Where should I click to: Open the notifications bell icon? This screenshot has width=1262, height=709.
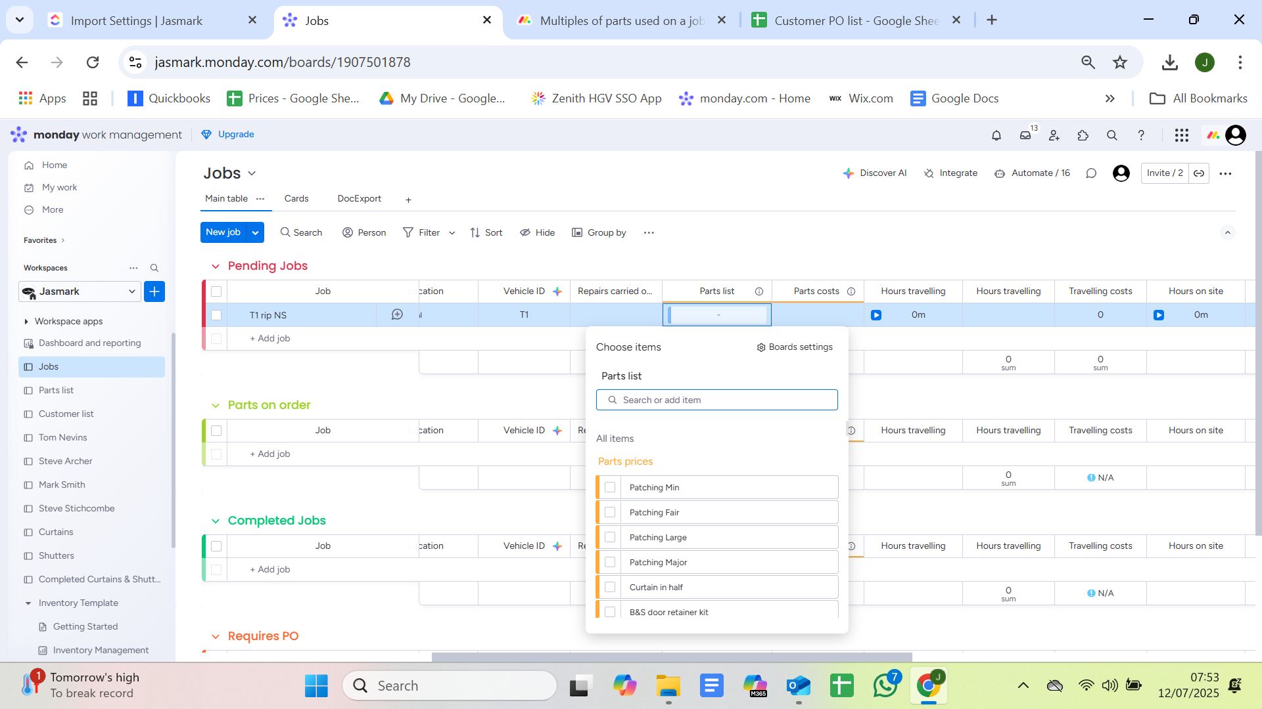point(996,135)
